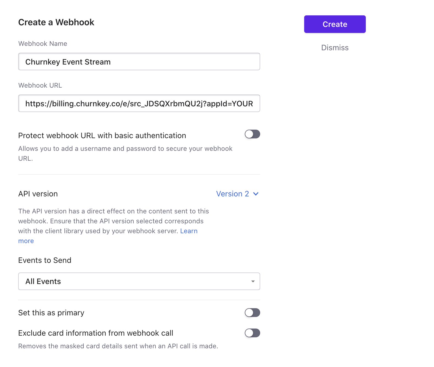Viewport: 434px width, 367px height.
Task: Click the Webhook Name label
Action: pyautogui.click(x=43, y=44)
